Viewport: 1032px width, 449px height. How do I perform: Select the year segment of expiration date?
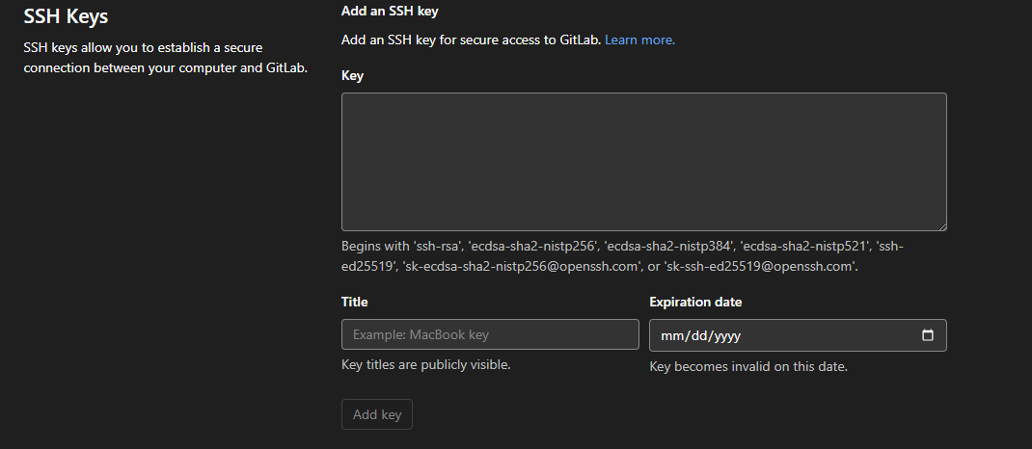click(x=725, y=335)
